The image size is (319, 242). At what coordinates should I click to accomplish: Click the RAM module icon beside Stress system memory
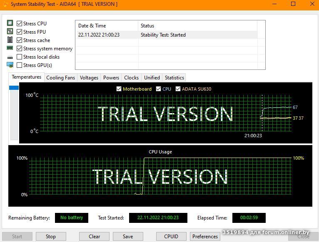[10, 48]
